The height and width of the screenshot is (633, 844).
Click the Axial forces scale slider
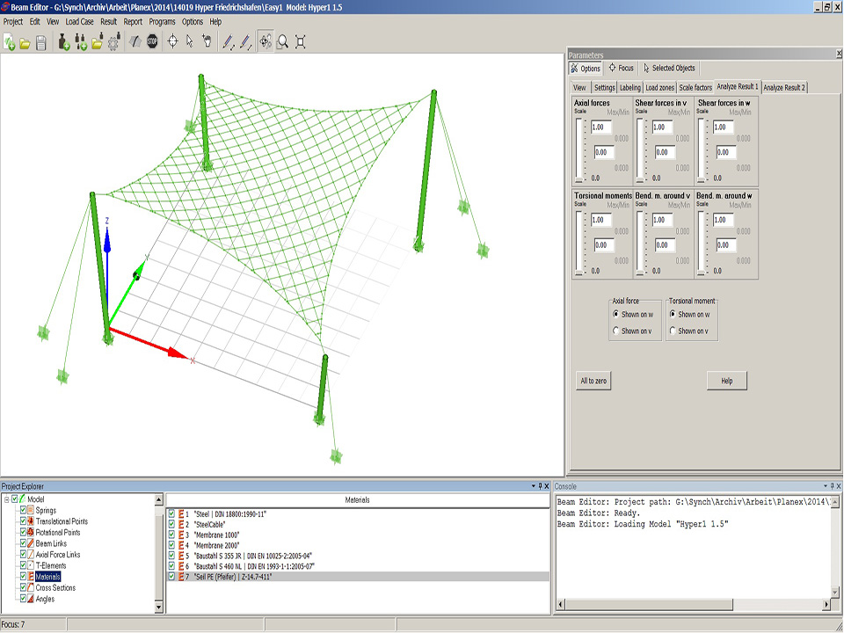coord(578,149)
